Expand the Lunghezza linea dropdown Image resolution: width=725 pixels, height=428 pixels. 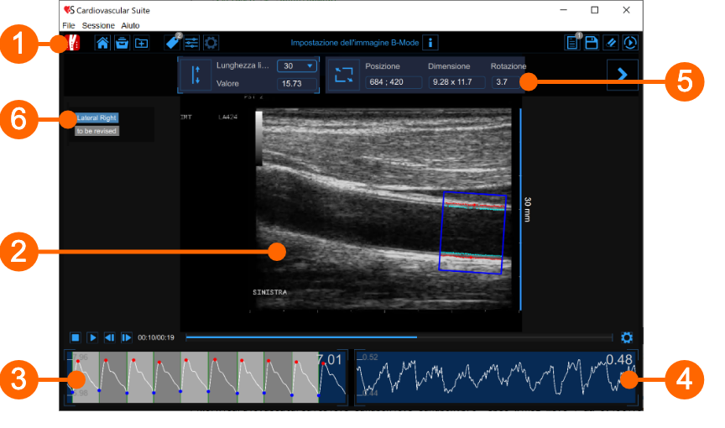tap(298, 66)
